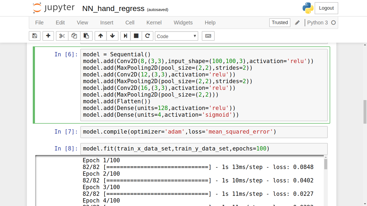367x206 pixels.
Task: Click the In [6] cell prompt
Action: coord(66,54)
